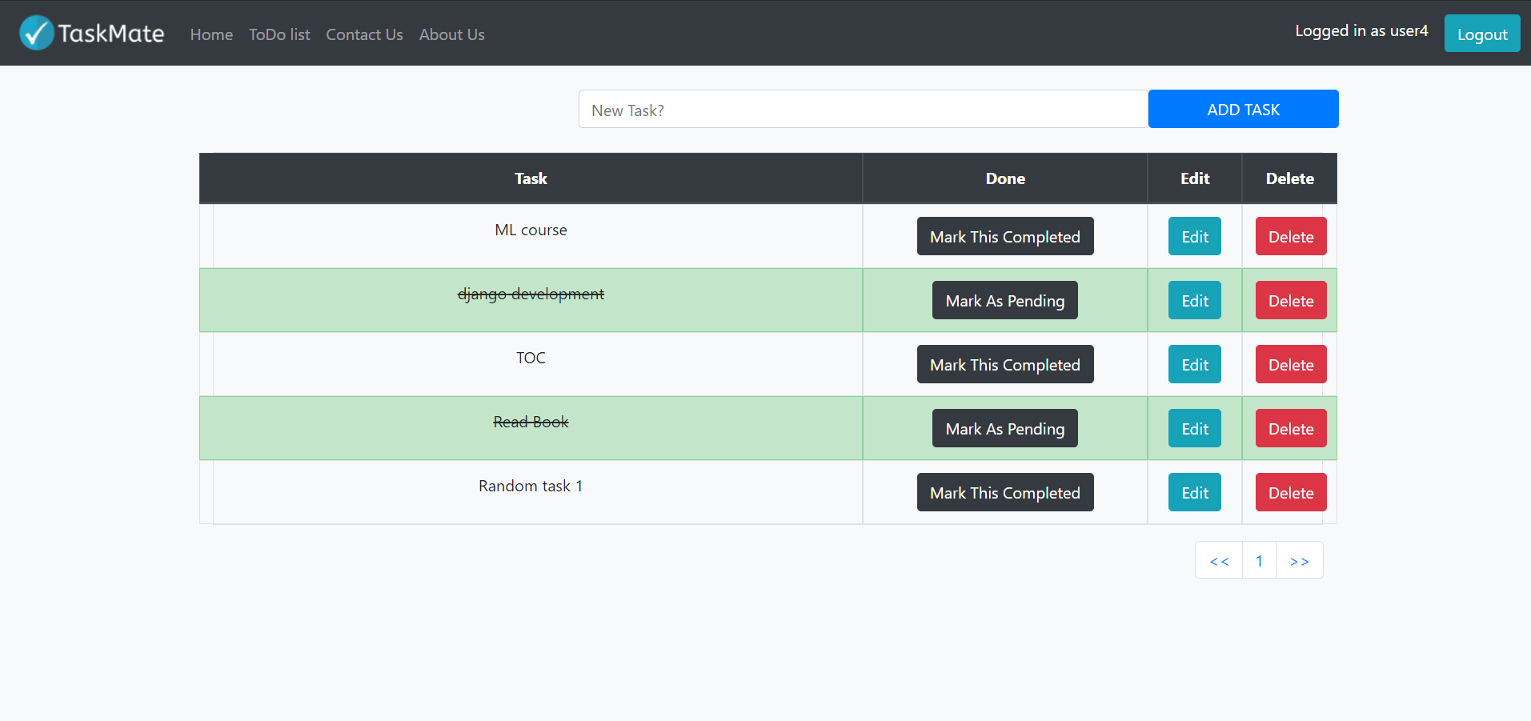Navigate to the ToDo list page
The image size is (1531, 721).
(279, 34)
